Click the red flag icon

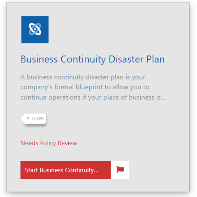click(120, 169)
